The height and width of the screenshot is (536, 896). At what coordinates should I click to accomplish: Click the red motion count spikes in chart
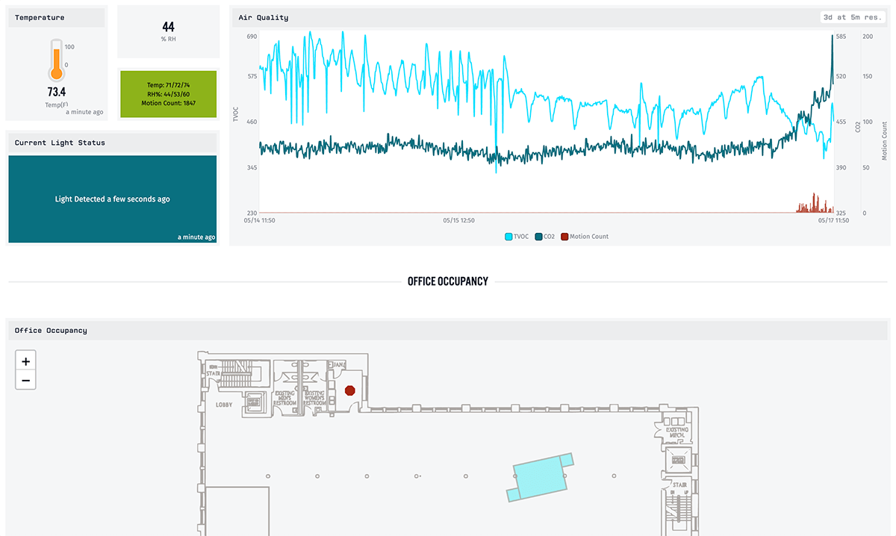(x=815, y=204)
